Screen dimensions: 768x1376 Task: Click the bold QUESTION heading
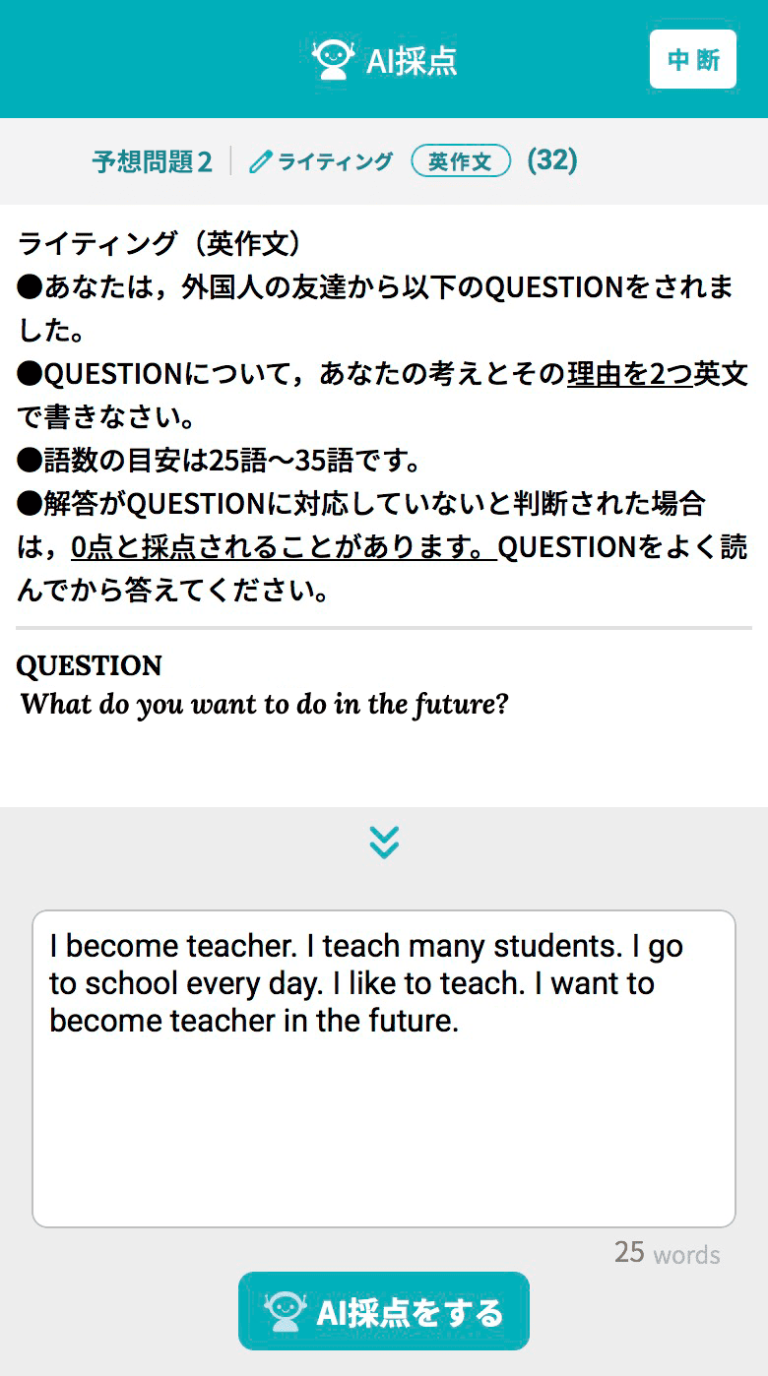pos(89,665)
